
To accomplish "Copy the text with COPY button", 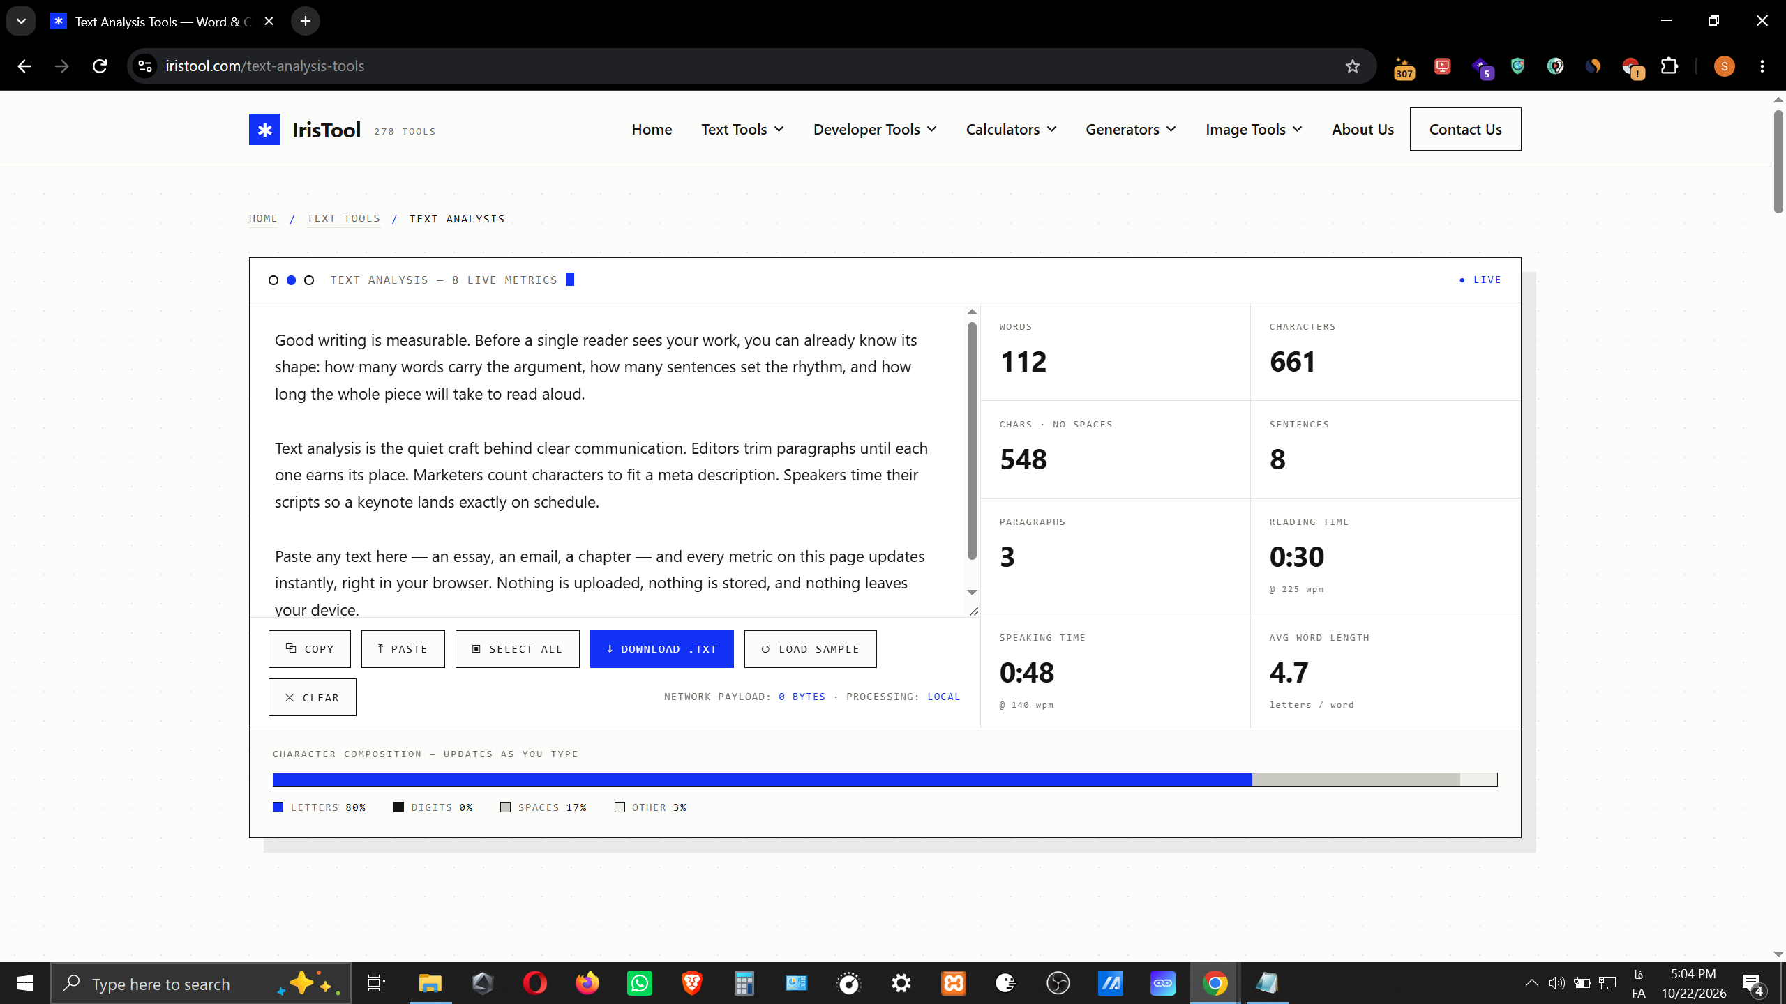I will pyautogui.click(x=310, y=649).
